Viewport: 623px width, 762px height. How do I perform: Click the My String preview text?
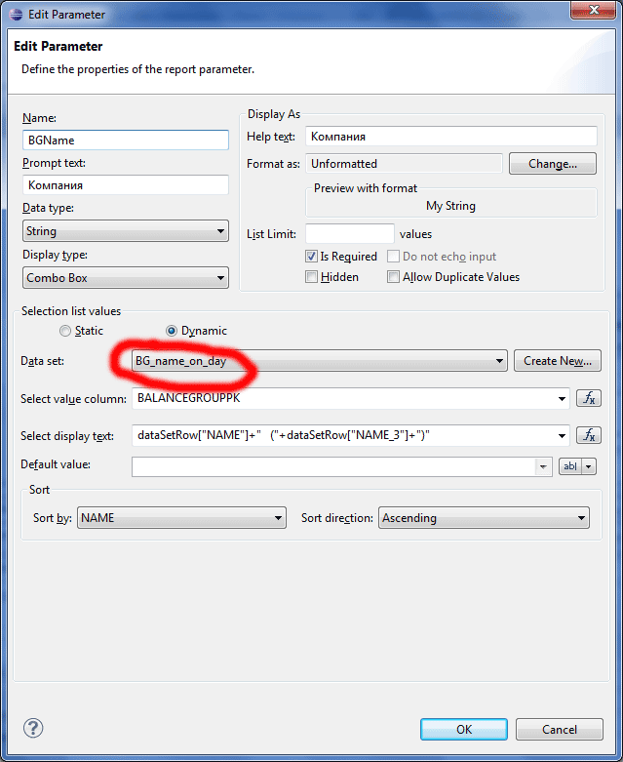[x=450, y=206]
